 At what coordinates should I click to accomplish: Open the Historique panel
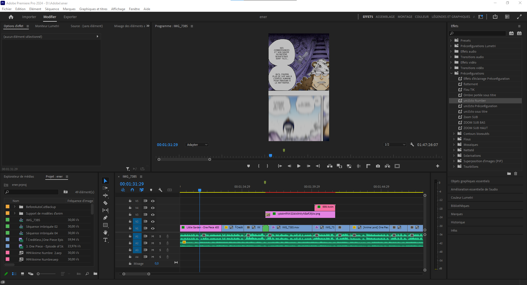point(458,222)
